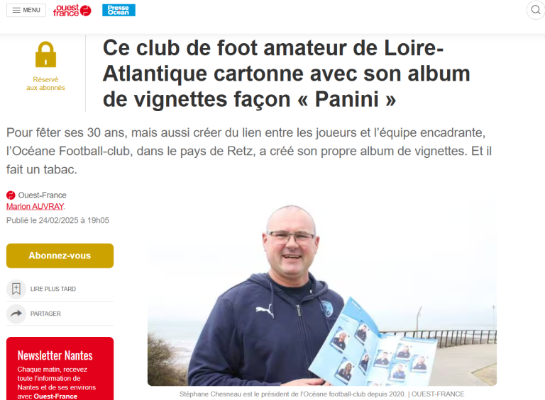Image resolution: width=545 pixels, height=400 pixels.
Task: Open author Marion AUVRAY's page
Action: 35,206
